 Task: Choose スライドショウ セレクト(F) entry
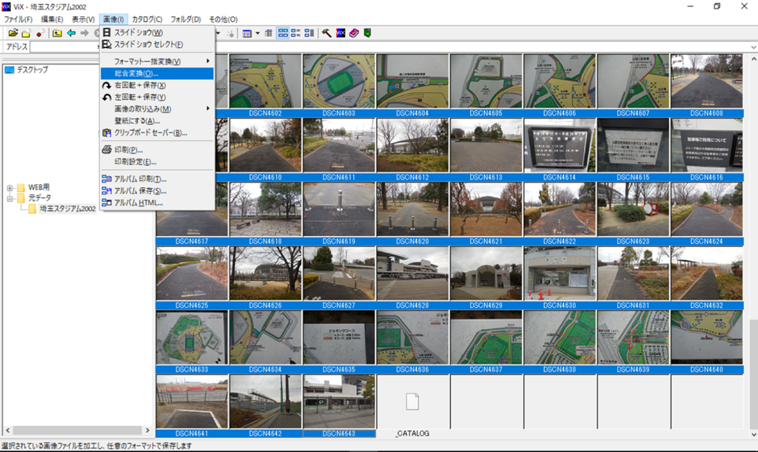click(157, 44)
